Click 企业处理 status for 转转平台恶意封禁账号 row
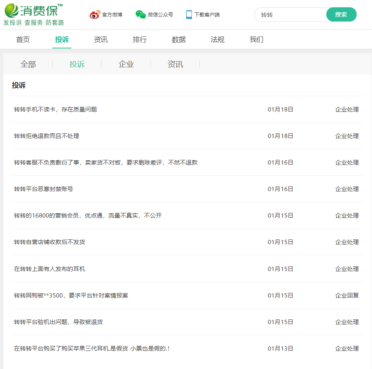Viewport: 372px width, 369px height. (347, 189)
